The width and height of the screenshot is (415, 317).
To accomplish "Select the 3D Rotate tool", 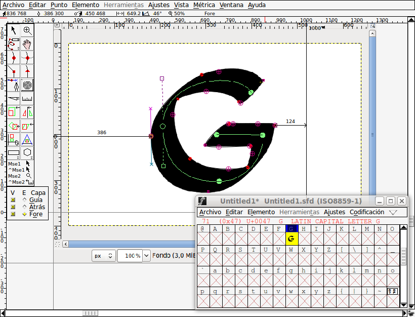I will (14, 140).
